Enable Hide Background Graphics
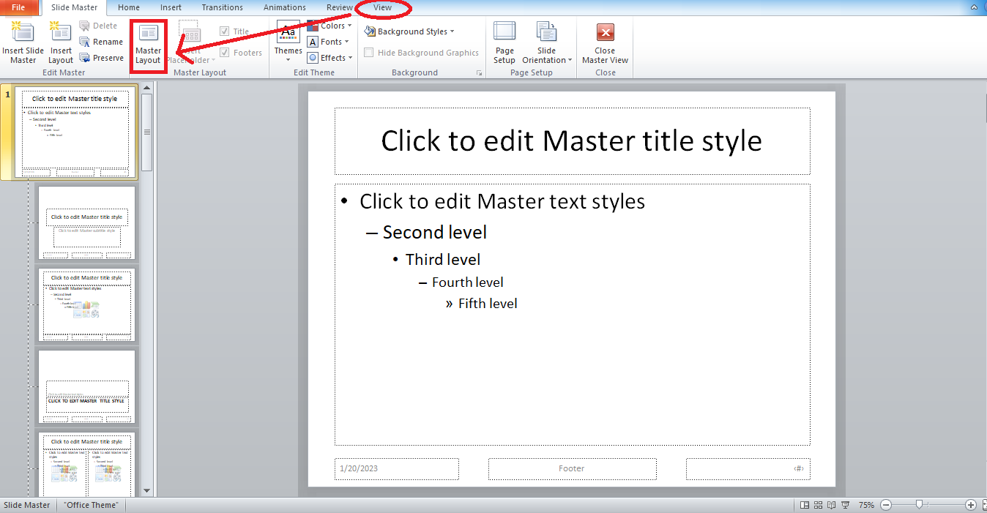The image size is (987, 513). [x=368, y=53]
